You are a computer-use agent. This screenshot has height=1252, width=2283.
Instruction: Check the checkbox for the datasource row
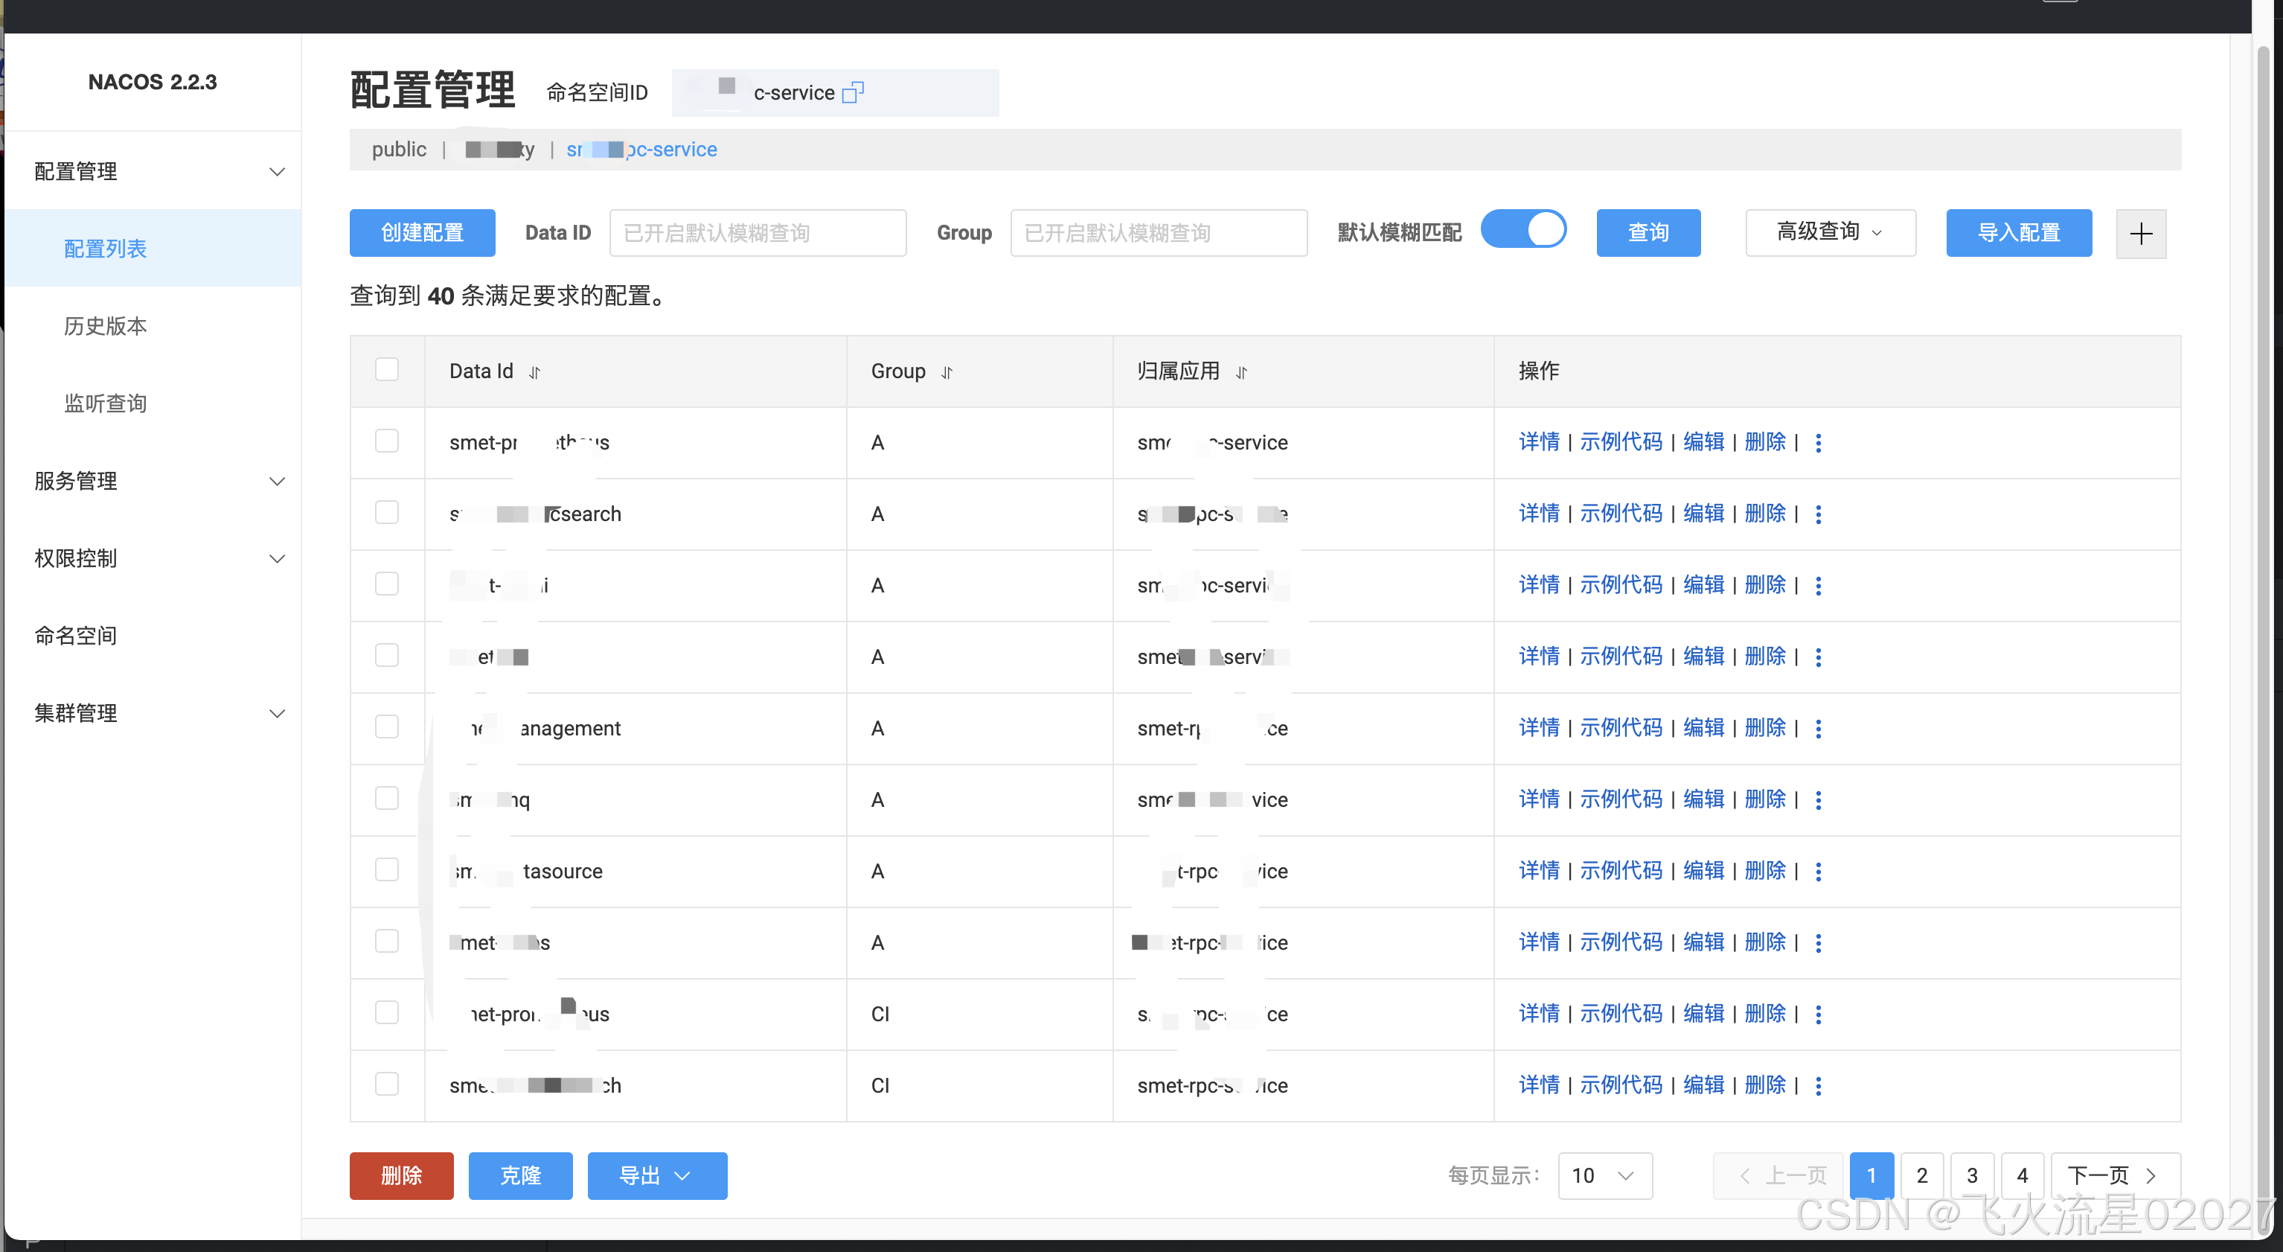pos(386,870)
